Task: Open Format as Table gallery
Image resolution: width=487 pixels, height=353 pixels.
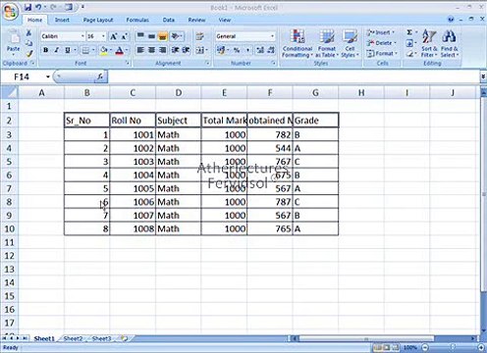Action: tap(326, 43)
